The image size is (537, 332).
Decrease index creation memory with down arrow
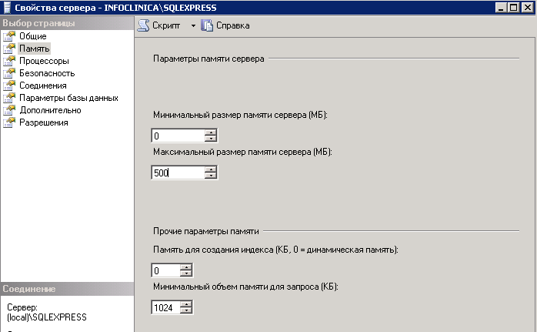click(186, 273)
